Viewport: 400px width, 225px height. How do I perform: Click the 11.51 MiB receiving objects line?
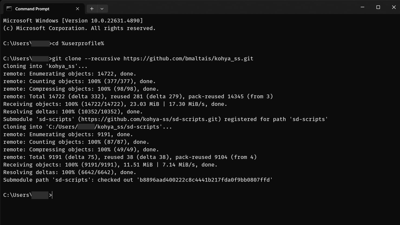(x=110, y=165)
